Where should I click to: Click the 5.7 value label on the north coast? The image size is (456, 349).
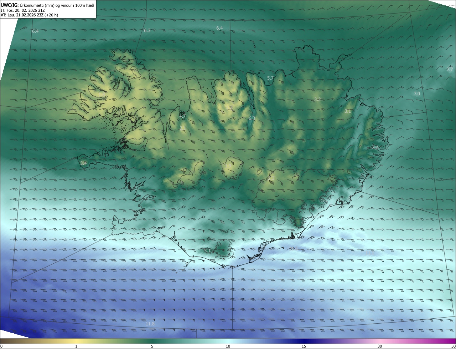[x=270, y=78]
